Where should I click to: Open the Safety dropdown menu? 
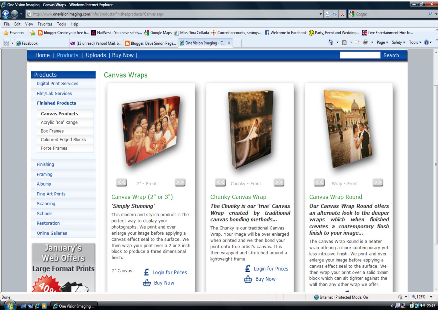pos(399,42)
